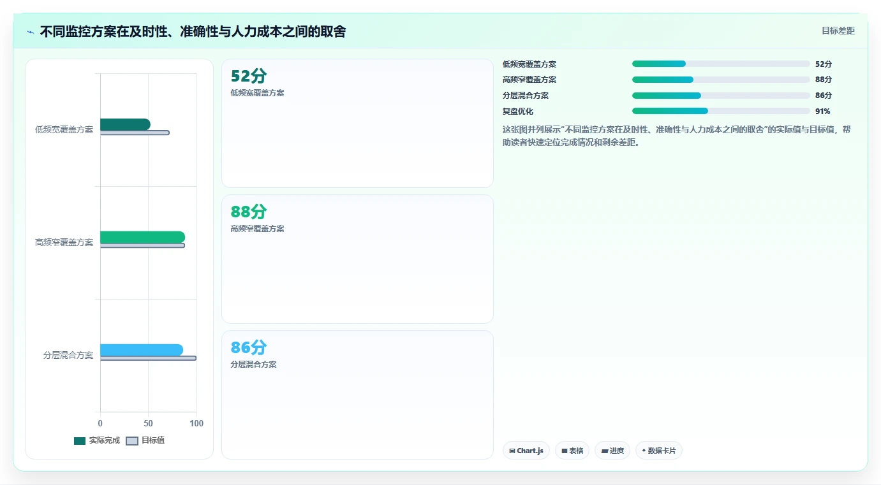Click the 低频宽覆盖方案 chart axis label
The image size is (881, 485).
click(x=64, y=129)
